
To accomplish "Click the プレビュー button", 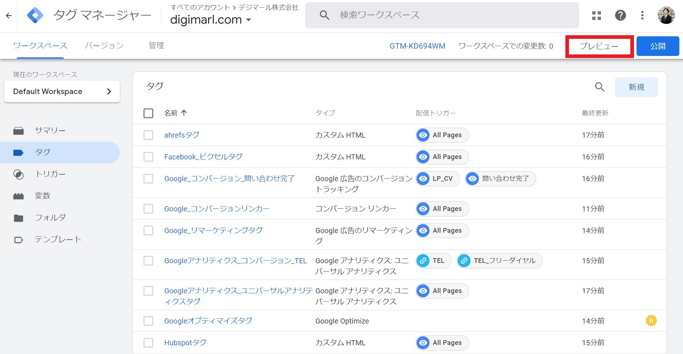I will click(599, 46).
